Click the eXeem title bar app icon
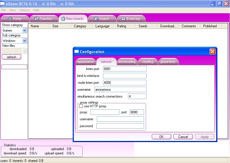 point(2,3)
